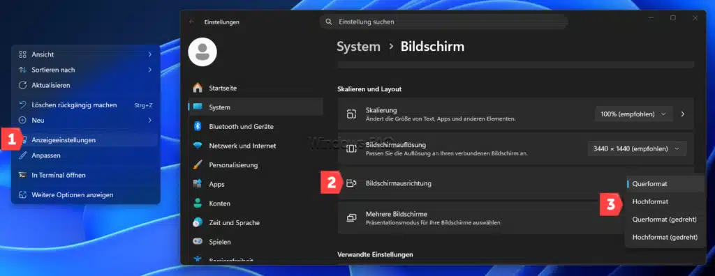The height and width of the screenshot is (276, 715).
Task: Click the Startseite home icon
Action: click(198, 88)
